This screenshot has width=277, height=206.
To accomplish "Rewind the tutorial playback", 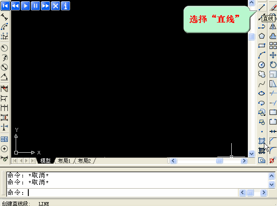I will coord(15,6).
